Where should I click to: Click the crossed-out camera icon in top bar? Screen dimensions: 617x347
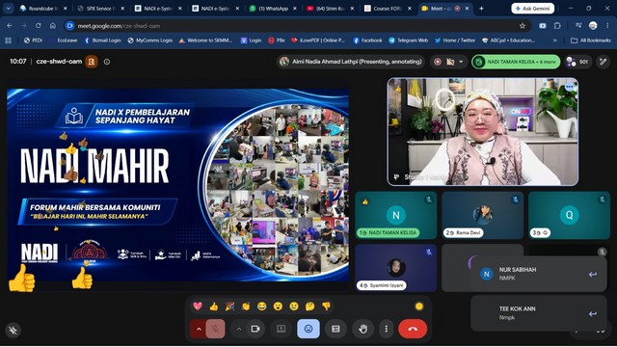click(x=450, y=62)
